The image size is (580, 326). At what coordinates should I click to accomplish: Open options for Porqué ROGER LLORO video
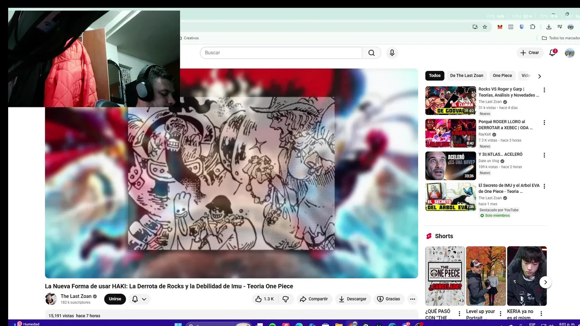click(544, 123)
